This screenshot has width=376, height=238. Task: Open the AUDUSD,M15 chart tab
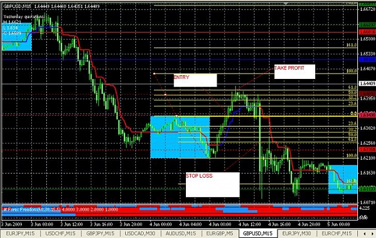coord(181,233)
